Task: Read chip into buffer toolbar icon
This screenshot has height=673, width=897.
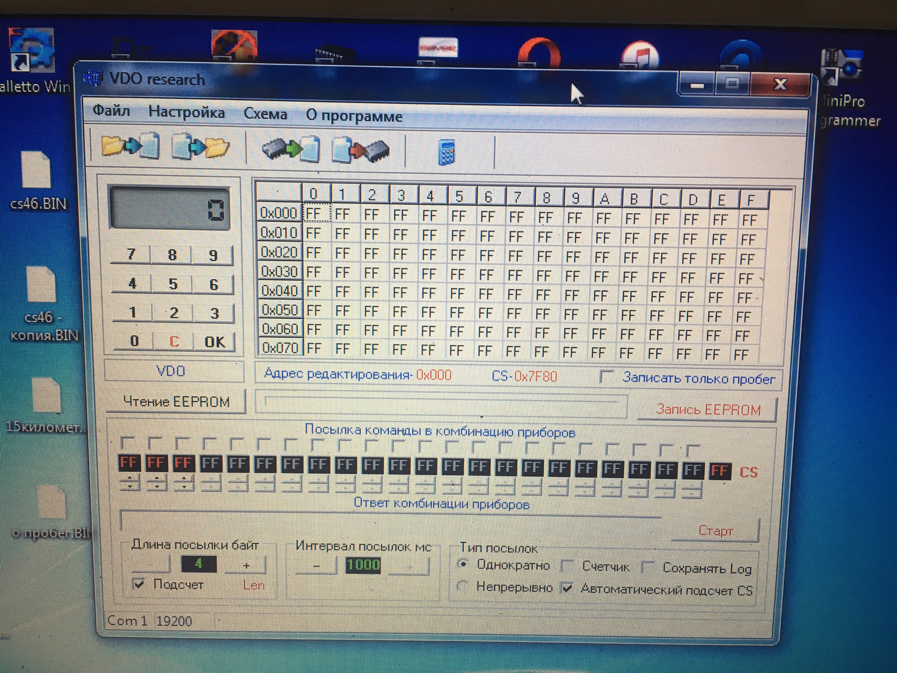Action: coord(291,149)
